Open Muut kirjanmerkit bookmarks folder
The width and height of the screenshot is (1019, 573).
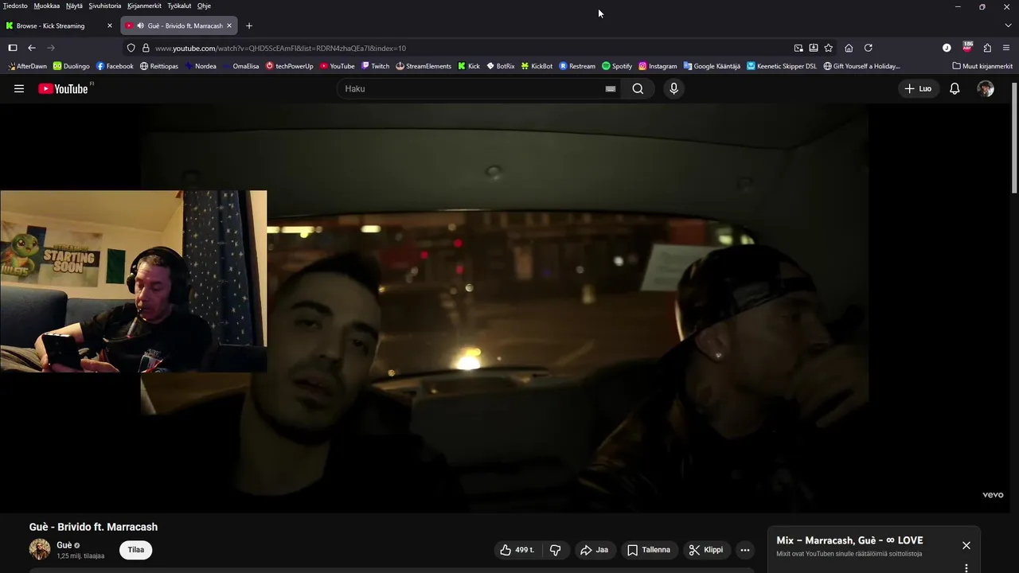982,66
